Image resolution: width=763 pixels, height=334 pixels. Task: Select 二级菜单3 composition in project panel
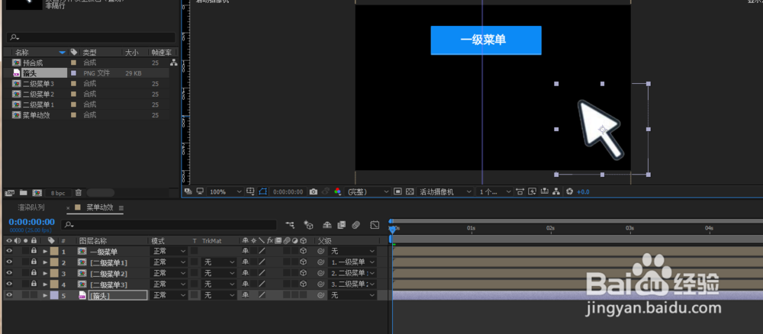38,84
